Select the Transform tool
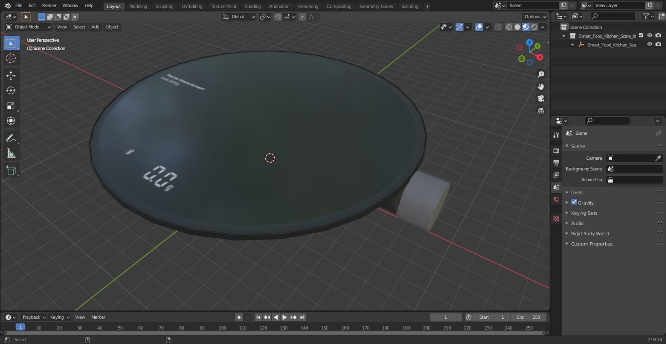This screenshot has width=666, height=344. click(11, 121)
